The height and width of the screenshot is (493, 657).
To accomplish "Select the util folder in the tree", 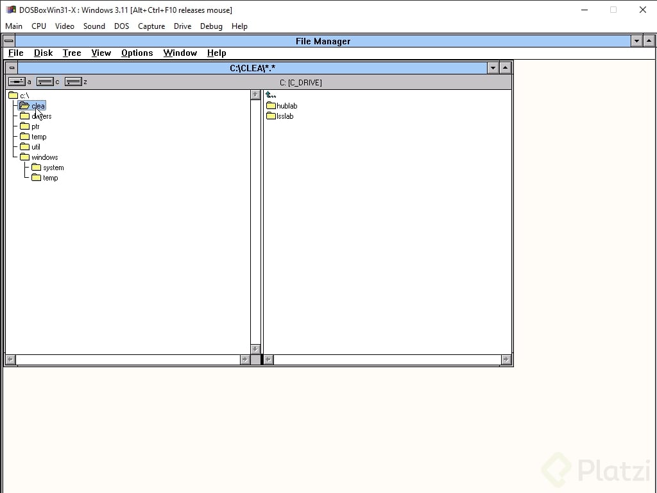I will pyautogui.click(x=30, y=147).
